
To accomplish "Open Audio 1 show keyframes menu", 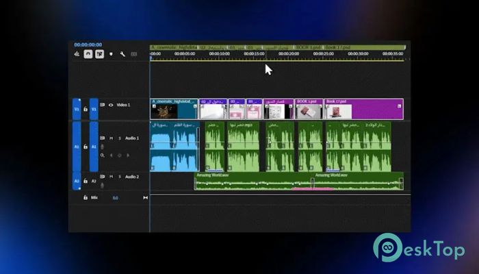I will click(x=103, y=155).
